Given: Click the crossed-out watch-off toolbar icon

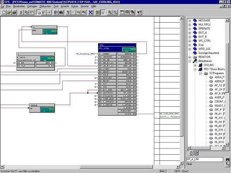Looking at the screenshot, I should pos(84,12).
